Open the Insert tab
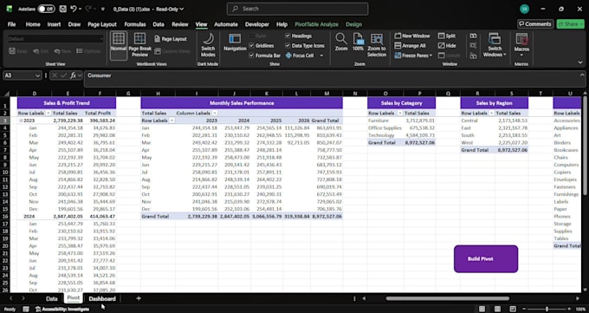This screenshot has height=313, width=589. pos(54,24)
